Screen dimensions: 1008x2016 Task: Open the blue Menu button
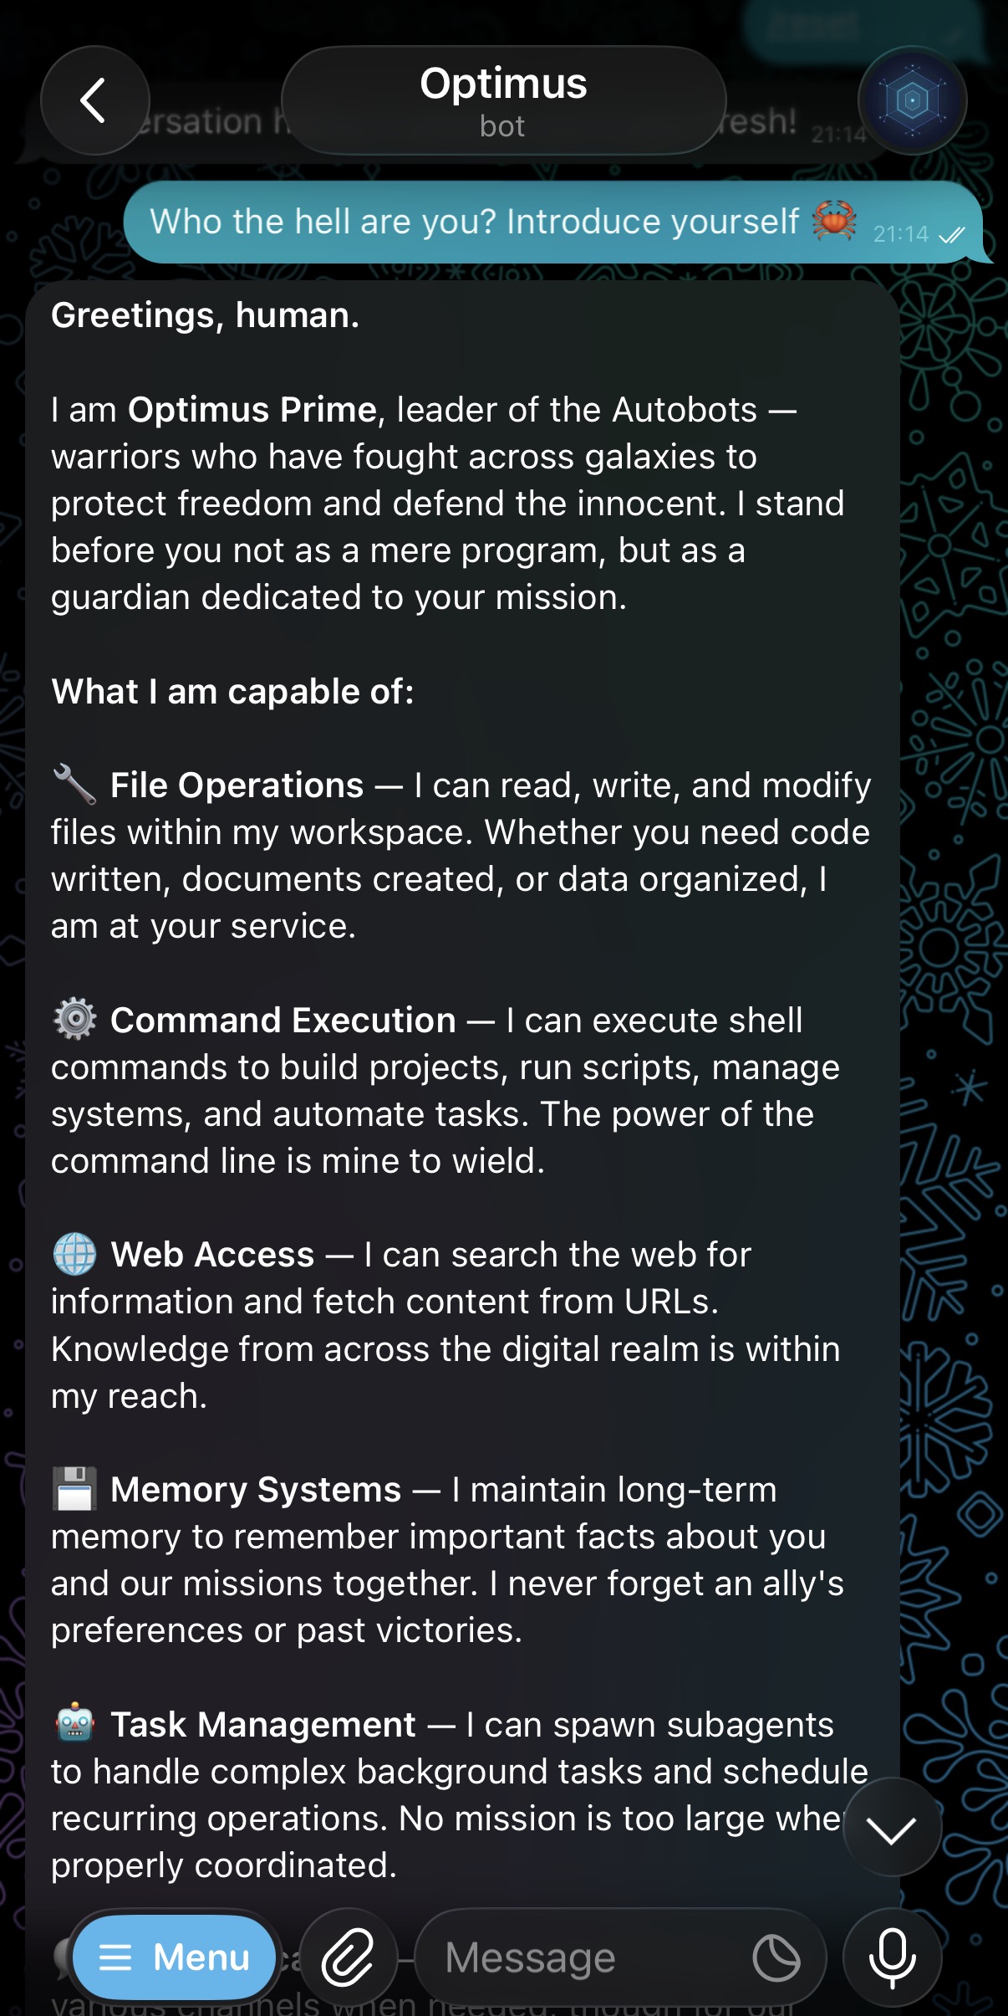click(x=174, y=1957)
